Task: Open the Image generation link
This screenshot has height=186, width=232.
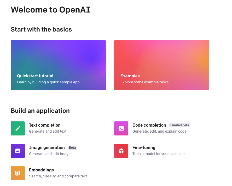Action: point(47,147)
